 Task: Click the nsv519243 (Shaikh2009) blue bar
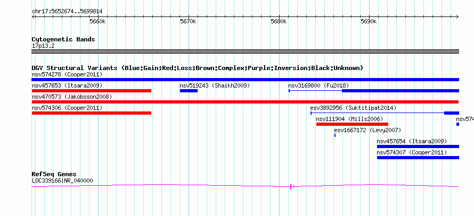[189, 91]
